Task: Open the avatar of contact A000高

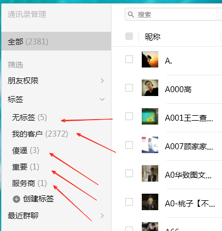Action: pyautogui.click(x=150, y=88)
